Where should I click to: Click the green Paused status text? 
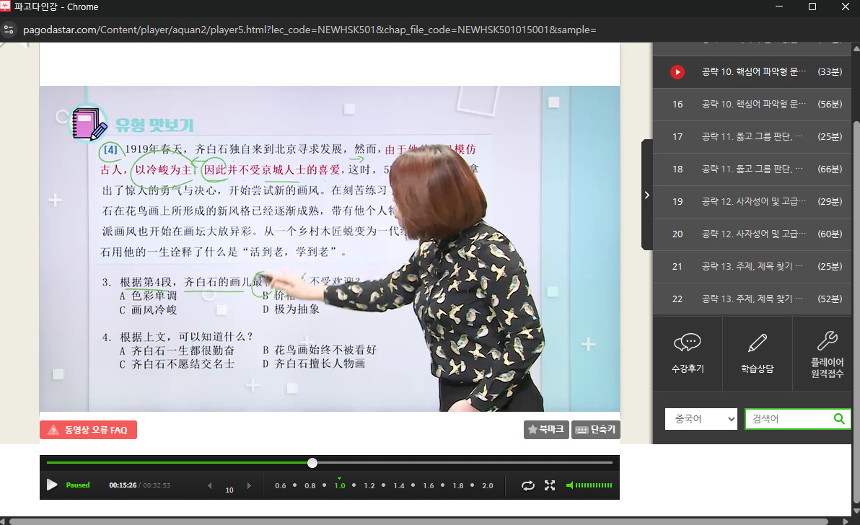[78, 485]
